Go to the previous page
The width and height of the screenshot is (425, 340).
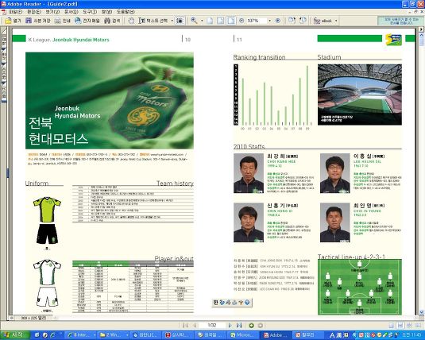click(x=195, y=326)
